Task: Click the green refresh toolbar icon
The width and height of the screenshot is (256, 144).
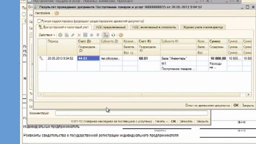Action: click(113, 35)
